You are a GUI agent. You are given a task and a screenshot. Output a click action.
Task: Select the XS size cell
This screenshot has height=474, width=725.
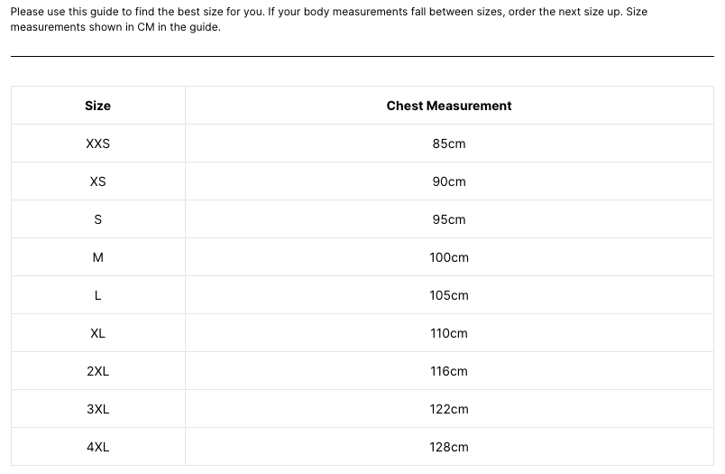(97, 181)
